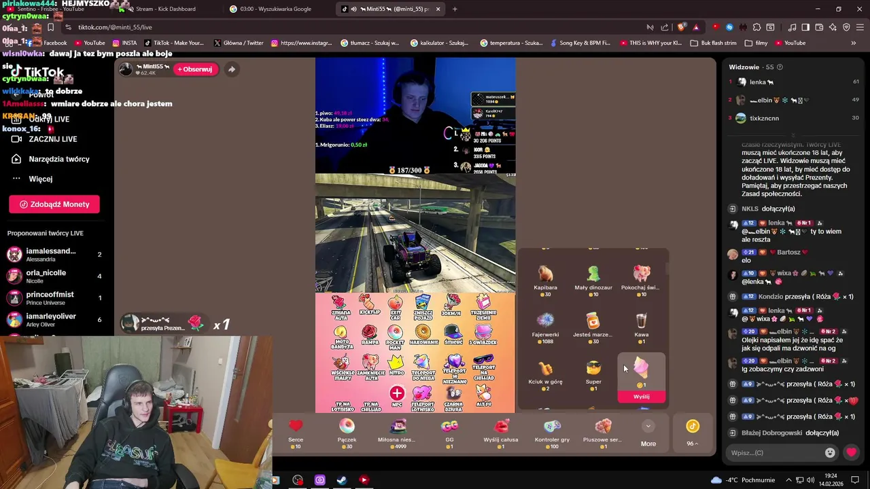Click Wyślij to send selected gift

641,397
